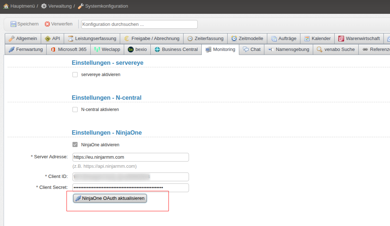The height and width of the screenshot is (226, 390).
Task: Click the Speichern floppy disk icon
Action: tap(13, 24)
